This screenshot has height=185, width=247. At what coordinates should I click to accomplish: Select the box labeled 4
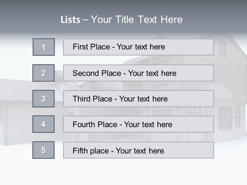tap(43, 124)
